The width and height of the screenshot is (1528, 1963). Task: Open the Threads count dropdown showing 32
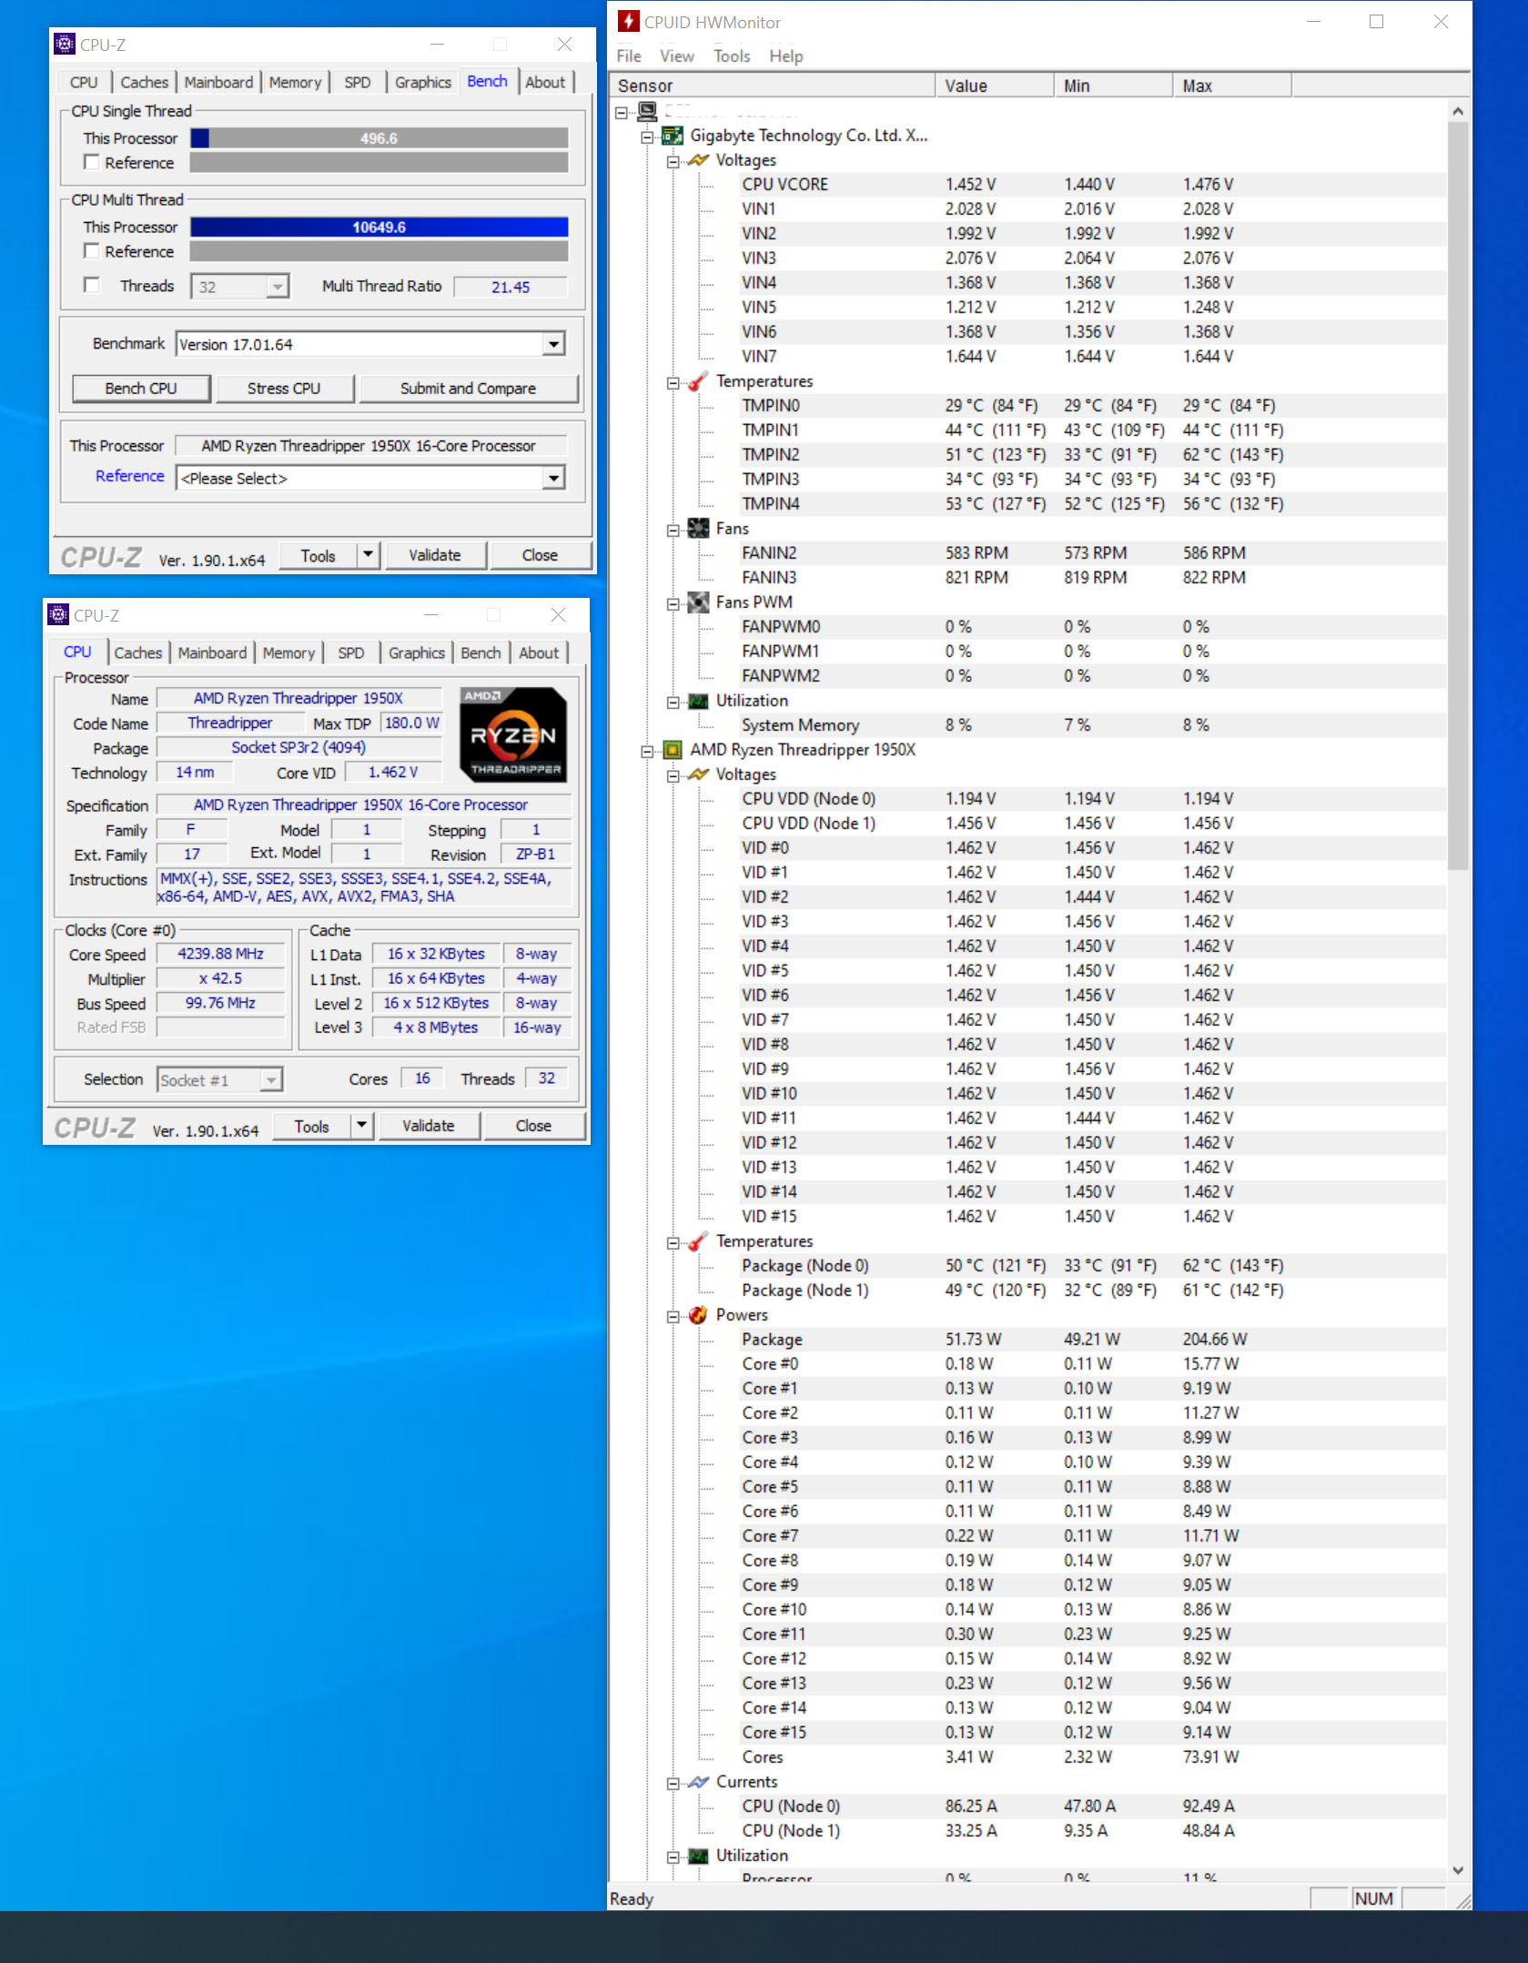point(278,287)
